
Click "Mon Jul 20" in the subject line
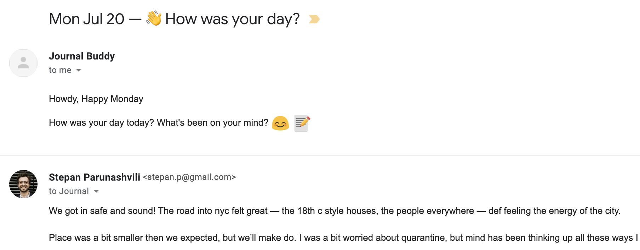[87, 19]
